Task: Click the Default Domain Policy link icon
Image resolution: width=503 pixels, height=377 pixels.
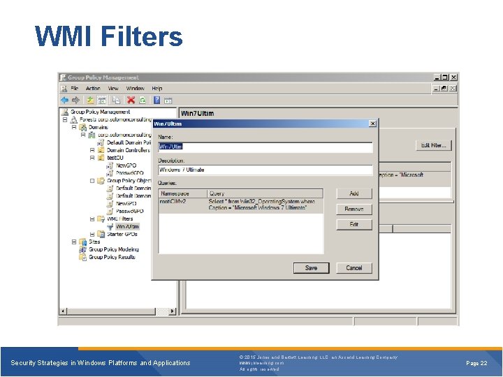Action: click(101, 142)
